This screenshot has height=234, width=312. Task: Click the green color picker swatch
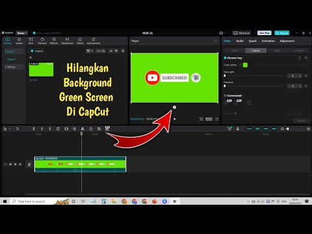tap(245, 65)
